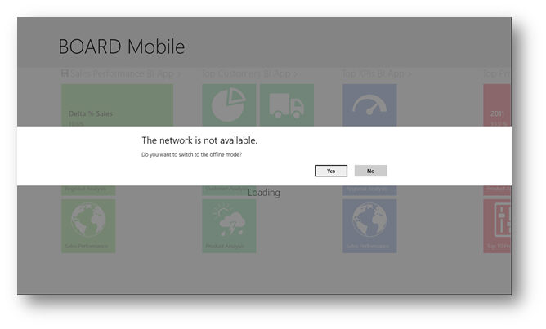546x329 pixels.
Task: Select 'The network is not available.' message
Action: [x=199, y=140]
